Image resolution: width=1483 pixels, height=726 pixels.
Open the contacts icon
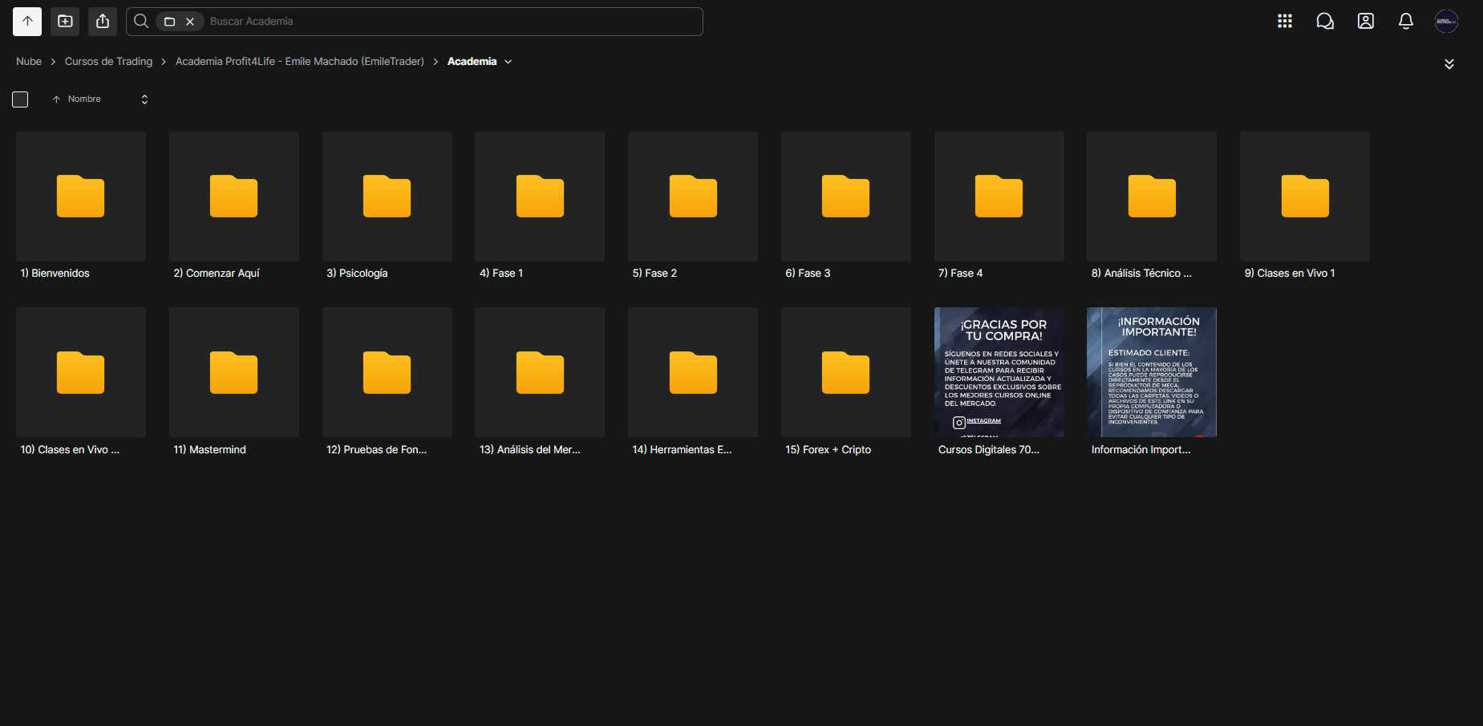[x=1365, y=22]
